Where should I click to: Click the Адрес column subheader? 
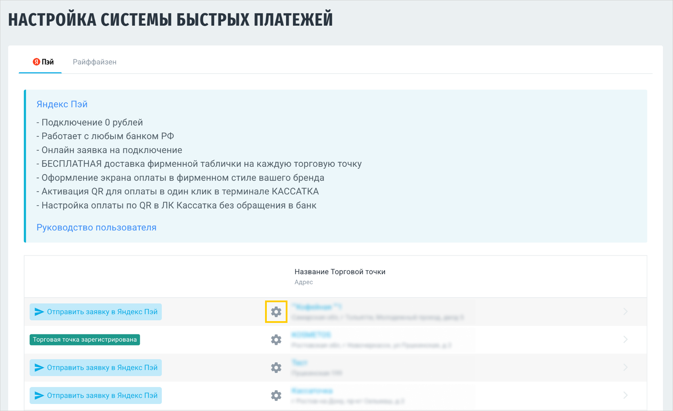pos(304,282)
